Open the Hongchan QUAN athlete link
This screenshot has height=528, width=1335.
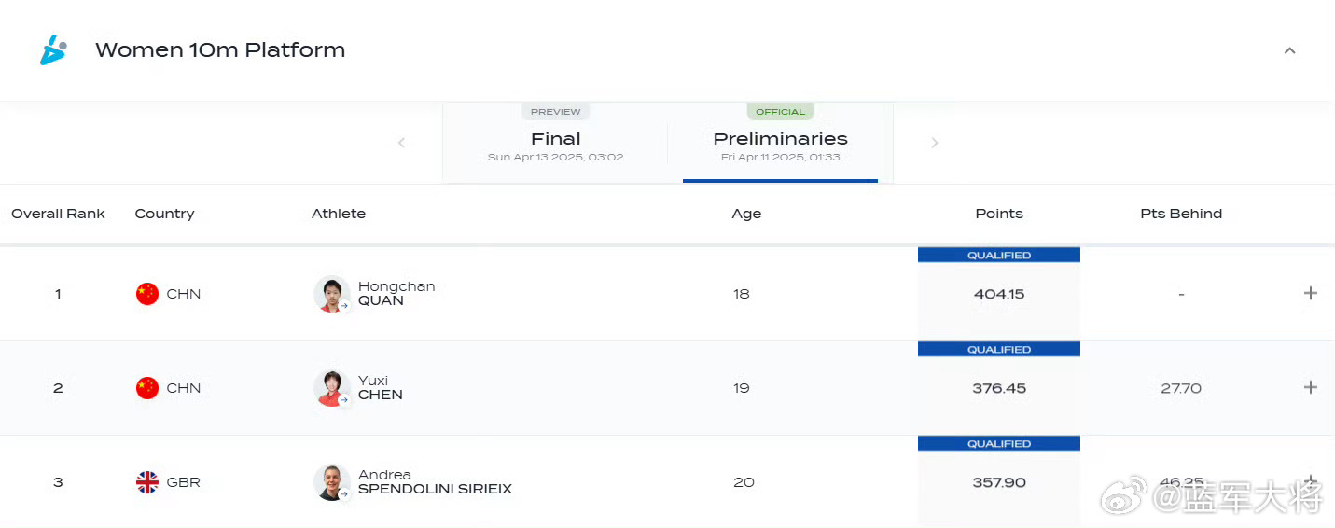(x=396, y=294)
